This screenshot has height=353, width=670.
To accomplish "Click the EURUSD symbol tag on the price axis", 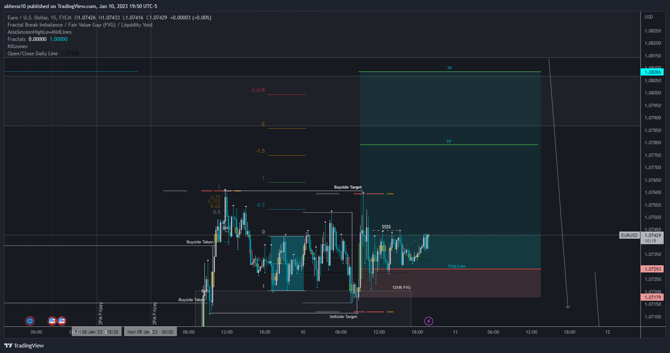I will (629, 235).
